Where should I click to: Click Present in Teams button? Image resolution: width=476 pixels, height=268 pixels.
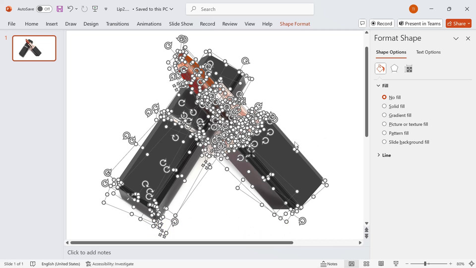pos(420,23)
